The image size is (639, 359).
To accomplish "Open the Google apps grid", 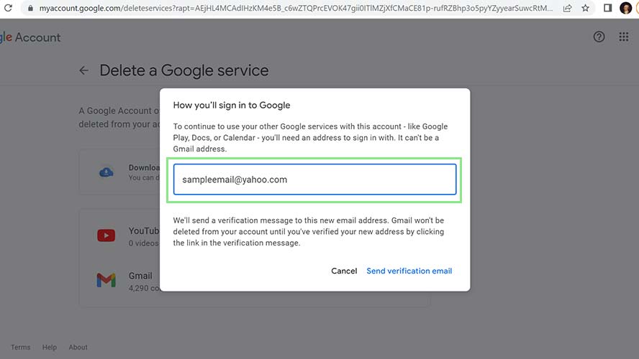I will pos(623,37).
